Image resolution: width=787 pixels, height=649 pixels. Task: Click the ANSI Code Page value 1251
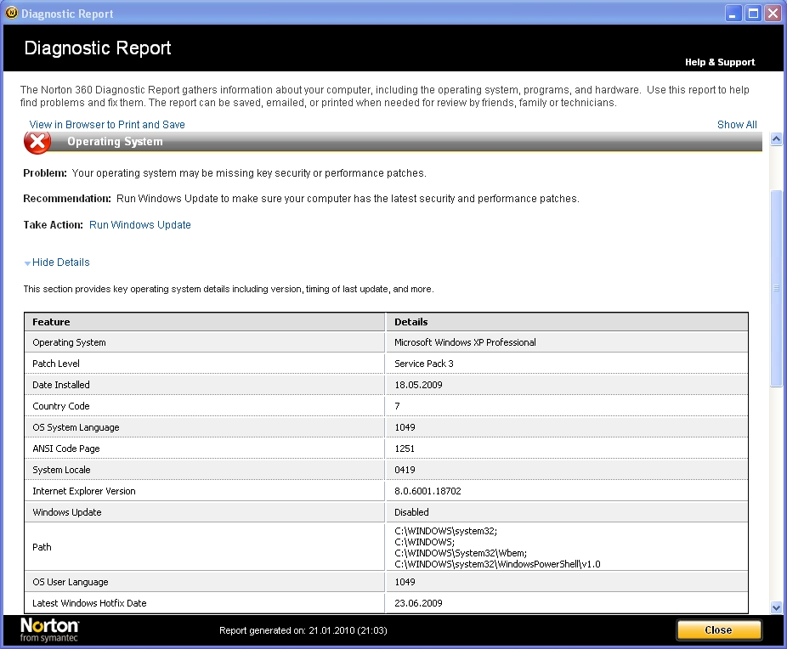(404, 449)
